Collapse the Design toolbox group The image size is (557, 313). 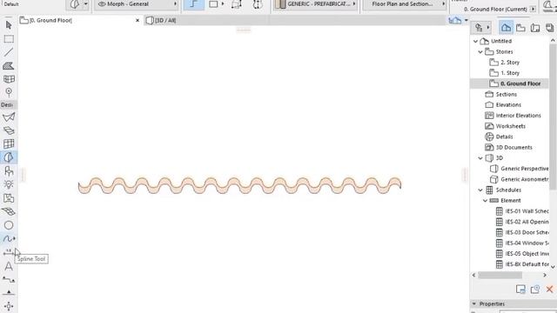[8, 104]
